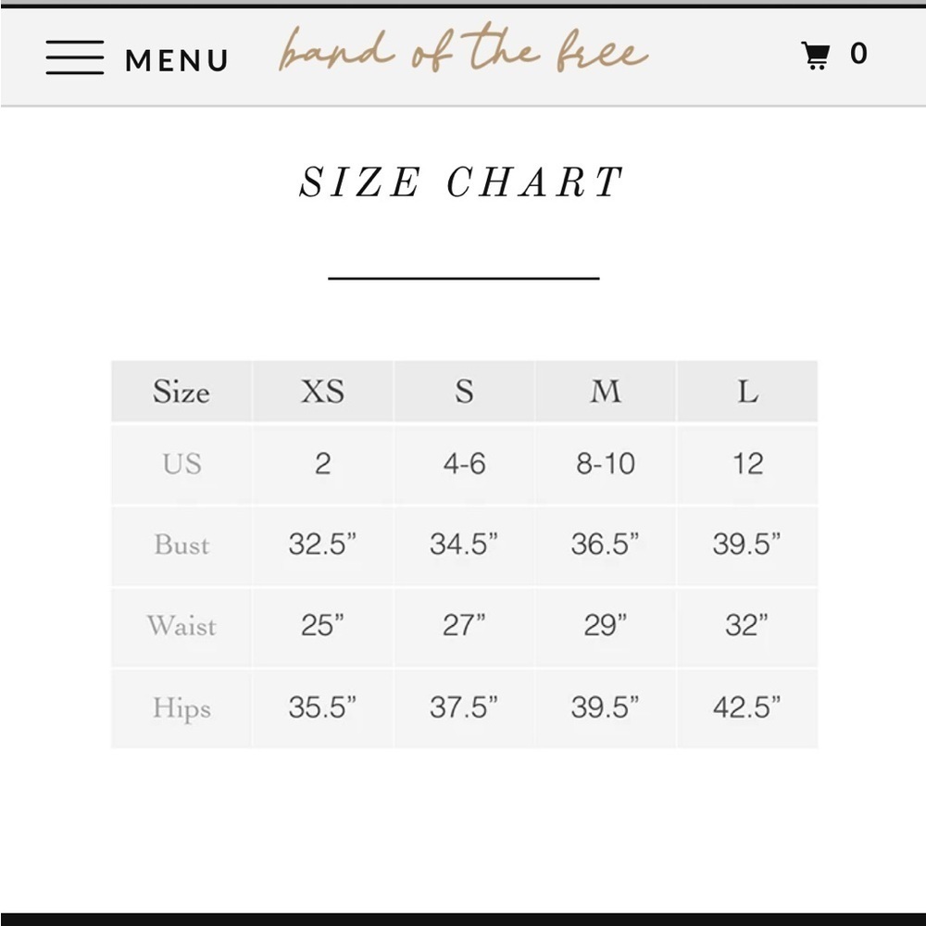Click US size 4-6 cell
This screenshot has height=926, width=926.
464,463
